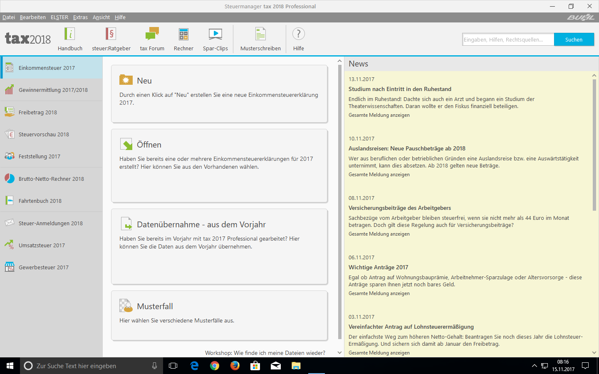The width and height of the screenshot is (599, 374).
Task: Select Gewerbesteuer 2017 sidebar item
Action: click(x=51, y=267)
